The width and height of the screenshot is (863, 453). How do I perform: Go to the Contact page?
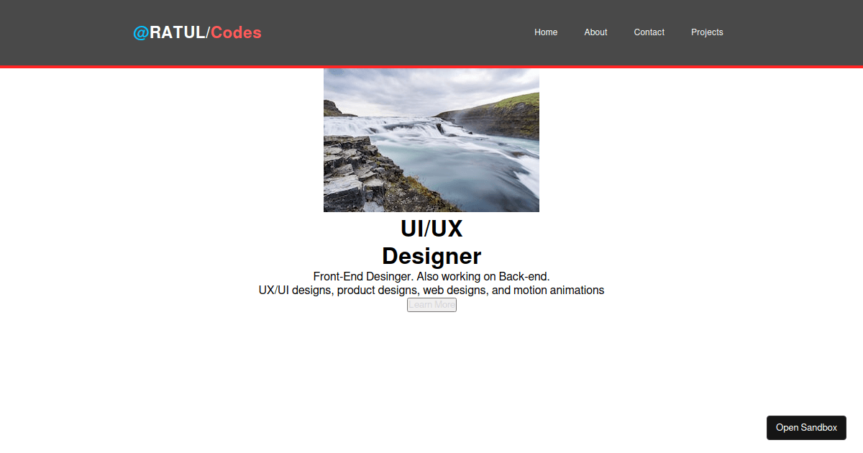point(649,32)
